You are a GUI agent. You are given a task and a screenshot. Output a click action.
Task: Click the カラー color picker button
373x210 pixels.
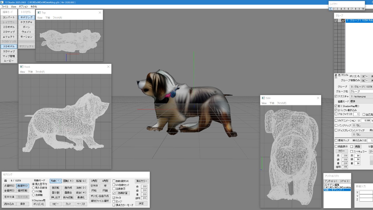pyautogui.click(x=341, y=151)
